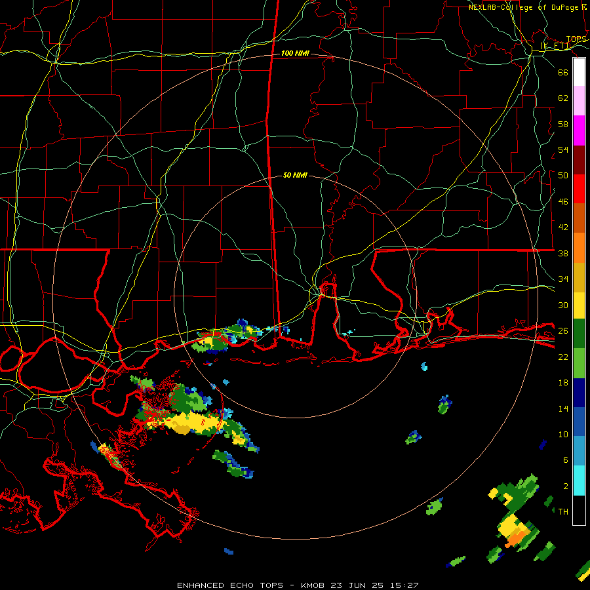The image size is (590, 590).
Task: Click legend value '6'
Action: 566,460
